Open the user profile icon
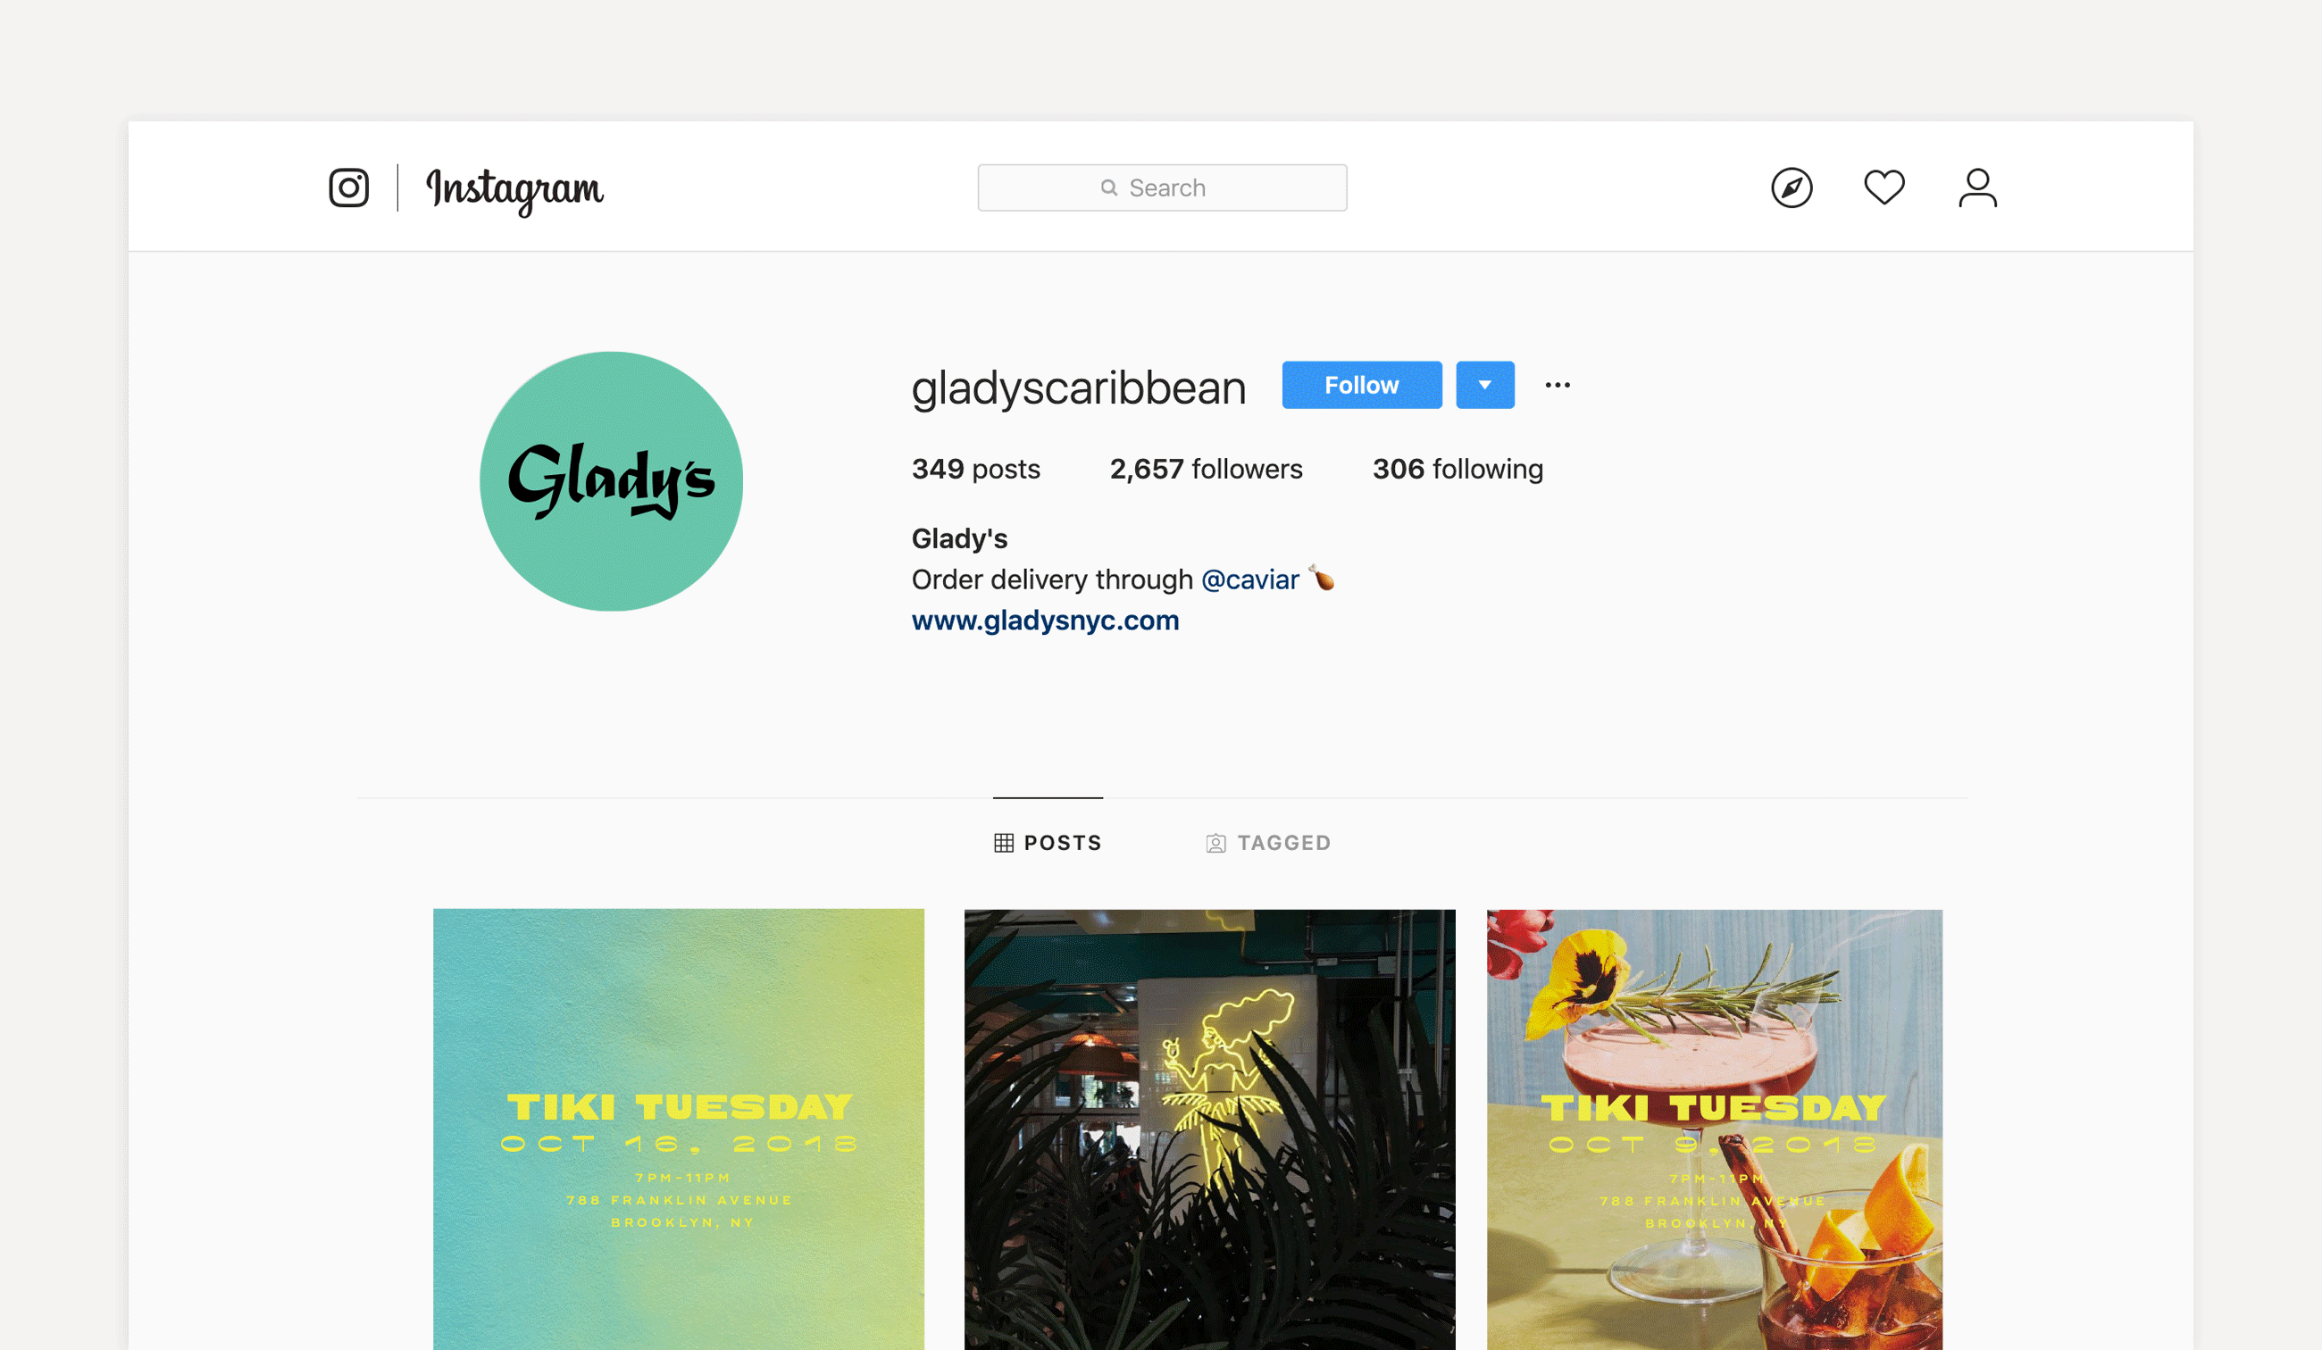The image size is (2322, 1350). [x=1977, y=188]
